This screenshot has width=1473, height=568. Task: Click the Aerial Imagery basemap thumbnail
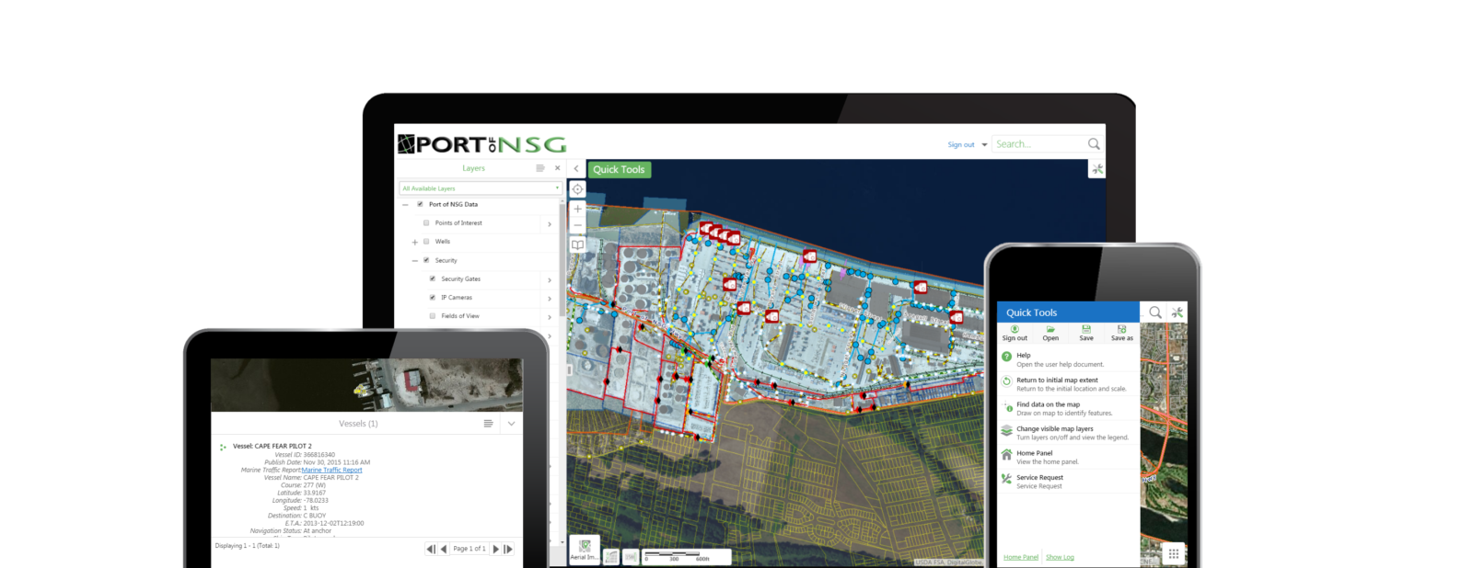[x=585, y=550]
